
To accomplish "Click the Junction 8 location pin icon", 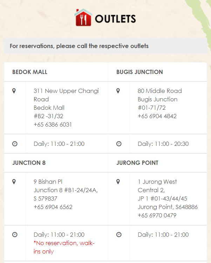I will (x=14, y=182).
